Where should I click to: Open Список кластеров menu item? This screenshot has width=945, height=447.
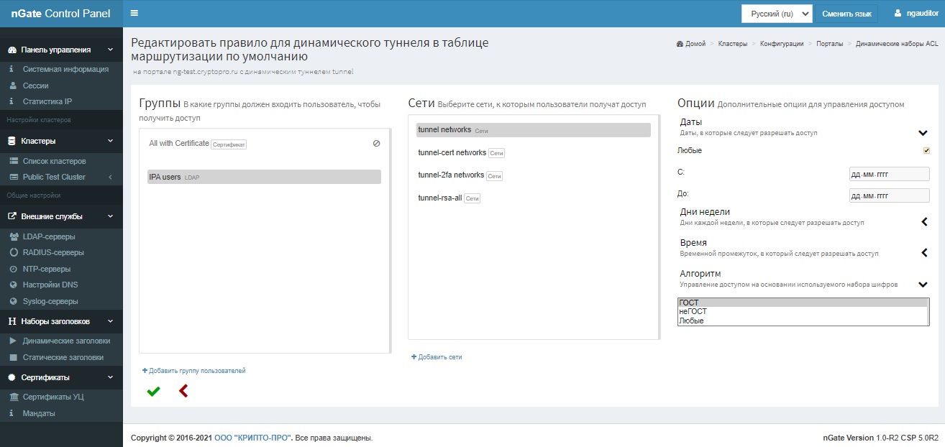(54, 161)
